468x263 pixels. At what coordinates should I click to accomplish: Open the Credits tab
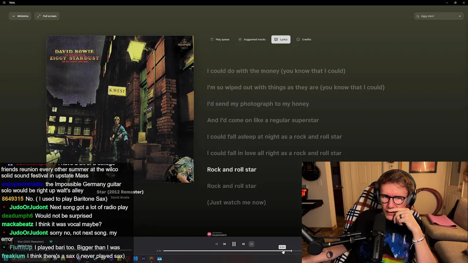(304, 39)
